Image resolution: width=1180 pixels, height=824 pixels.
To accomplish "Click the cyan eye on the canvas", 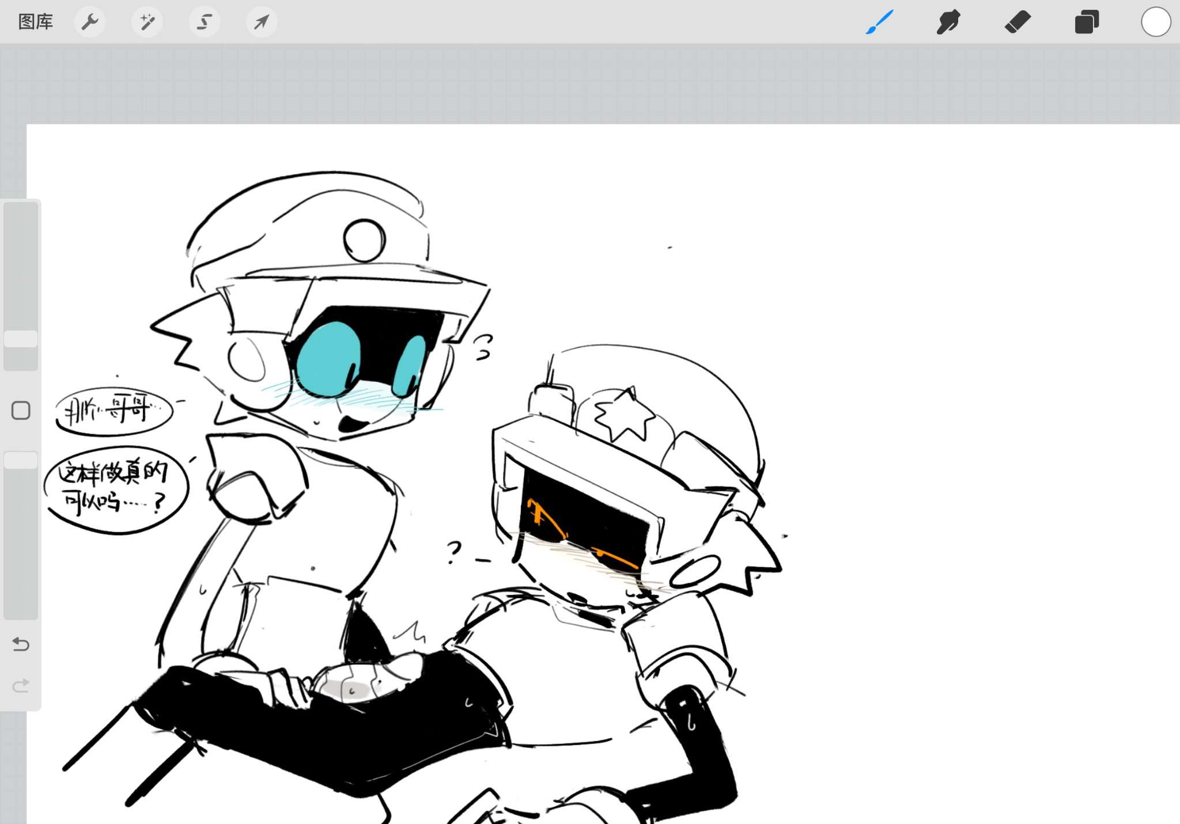I will 328,359.
